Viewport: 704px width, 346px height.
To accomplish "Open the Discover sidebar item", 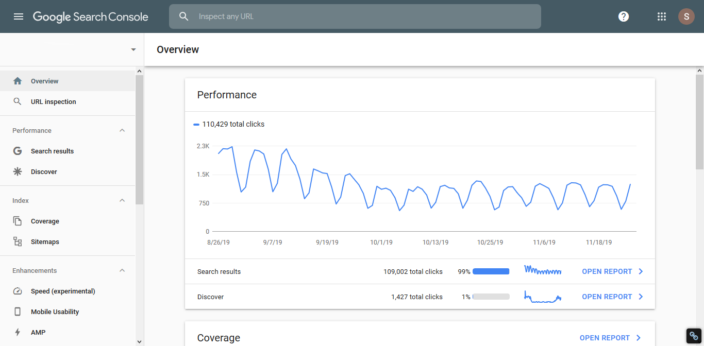I will pyautogui.click(x=44, y=172).
